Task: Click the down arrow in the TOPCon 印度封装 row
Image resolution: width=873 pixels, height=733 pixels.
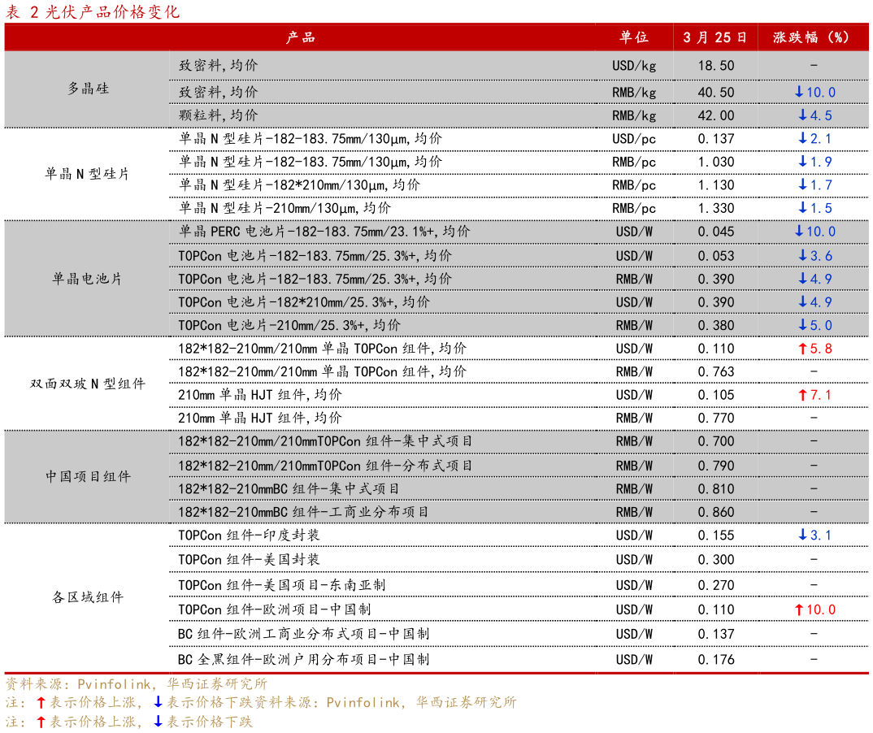Action: (x=802, y=536)
